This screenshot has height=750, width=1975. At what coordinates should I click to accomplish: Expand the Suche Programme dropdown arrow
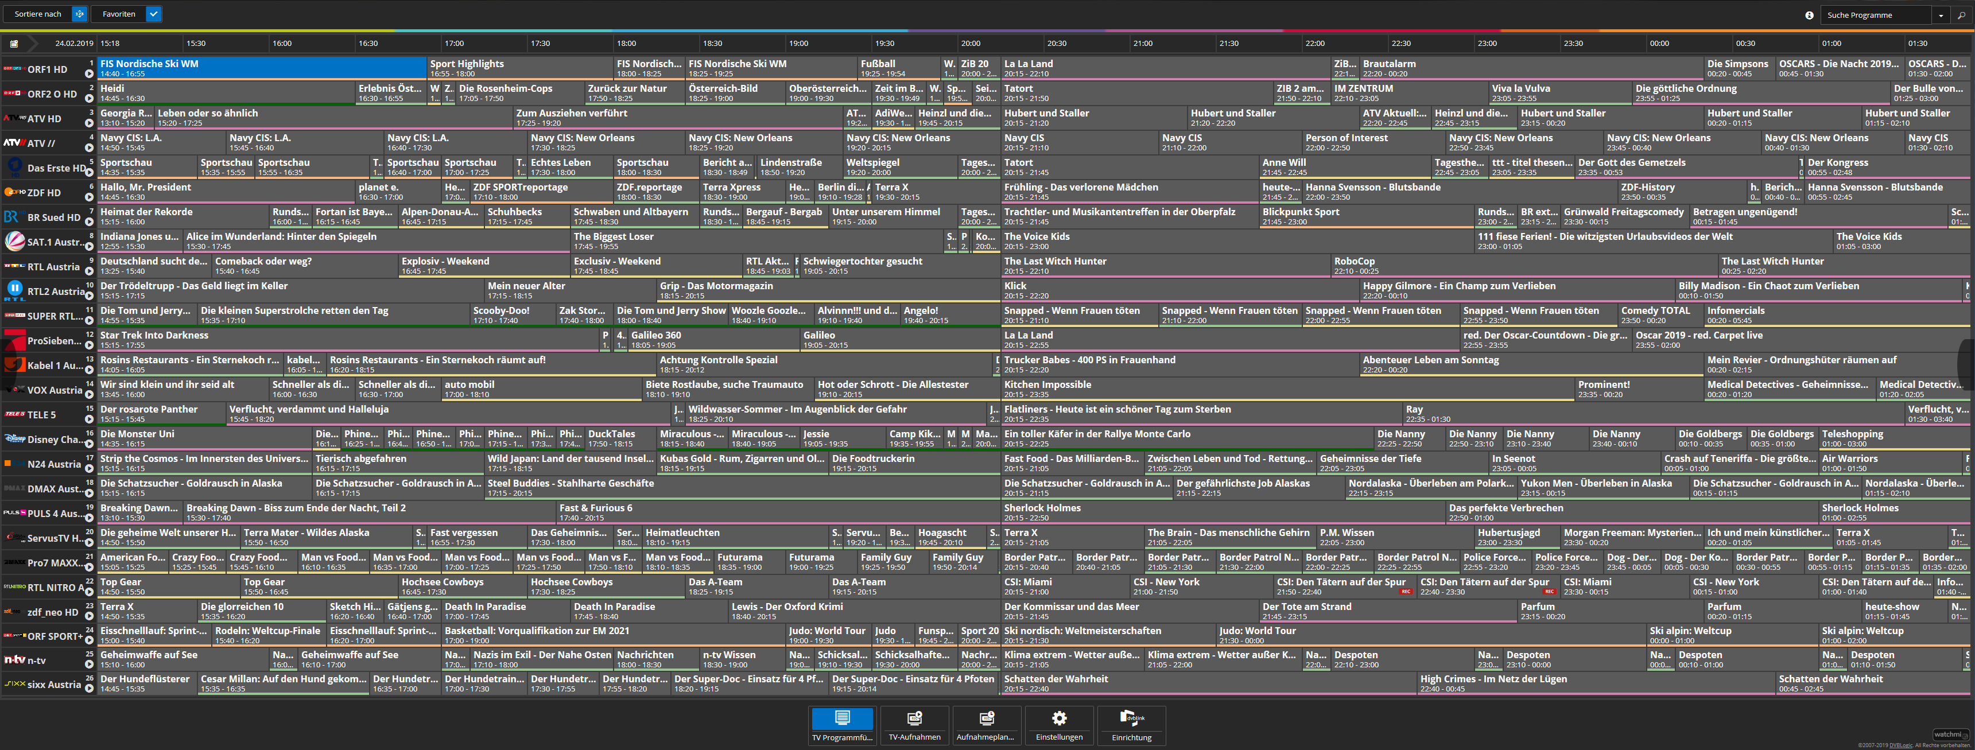[1941, 14]
